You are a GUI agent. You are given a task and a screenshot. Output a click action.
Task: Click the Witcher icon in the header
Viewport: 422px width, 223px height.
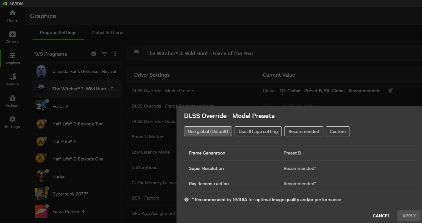click(x=137, y=53)
